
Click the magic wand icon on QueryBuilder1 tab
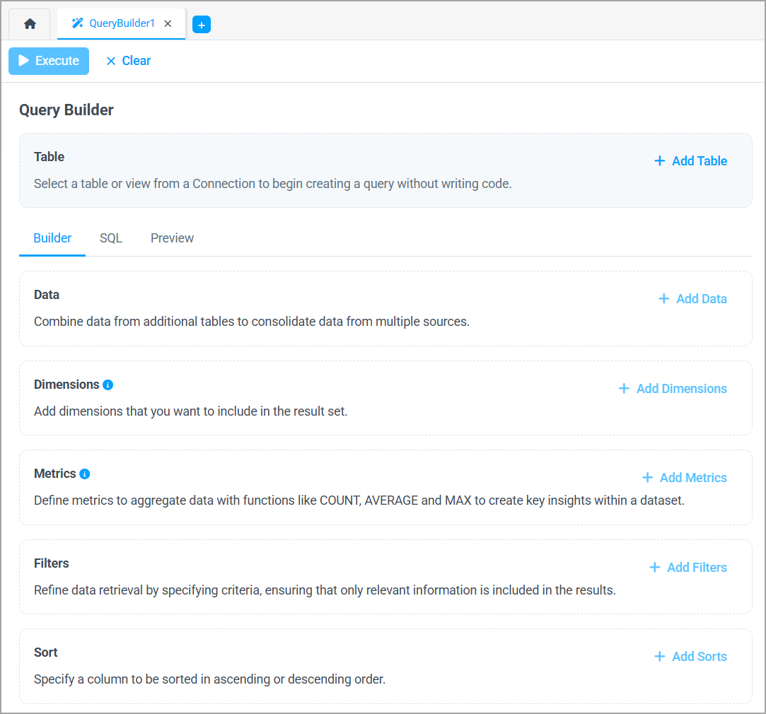(79, 23)
